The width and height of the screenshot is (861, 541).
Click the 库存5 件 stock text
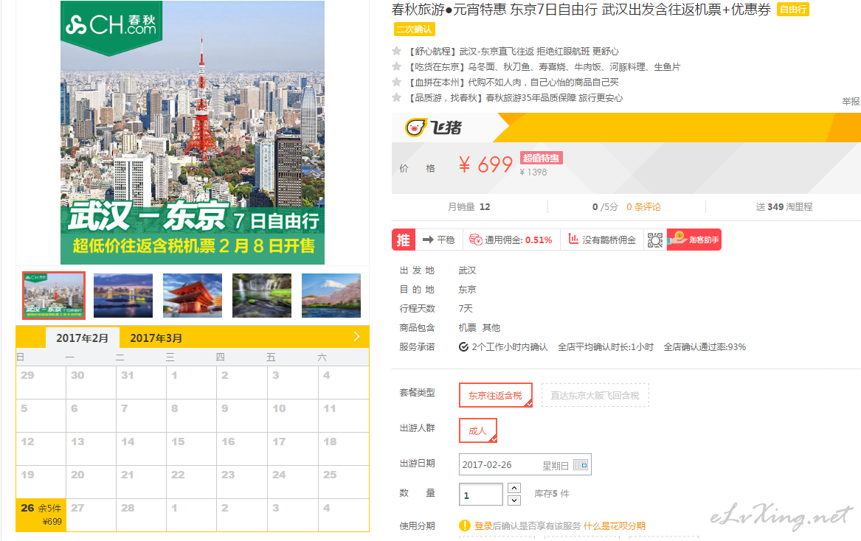tap(552, 494)
